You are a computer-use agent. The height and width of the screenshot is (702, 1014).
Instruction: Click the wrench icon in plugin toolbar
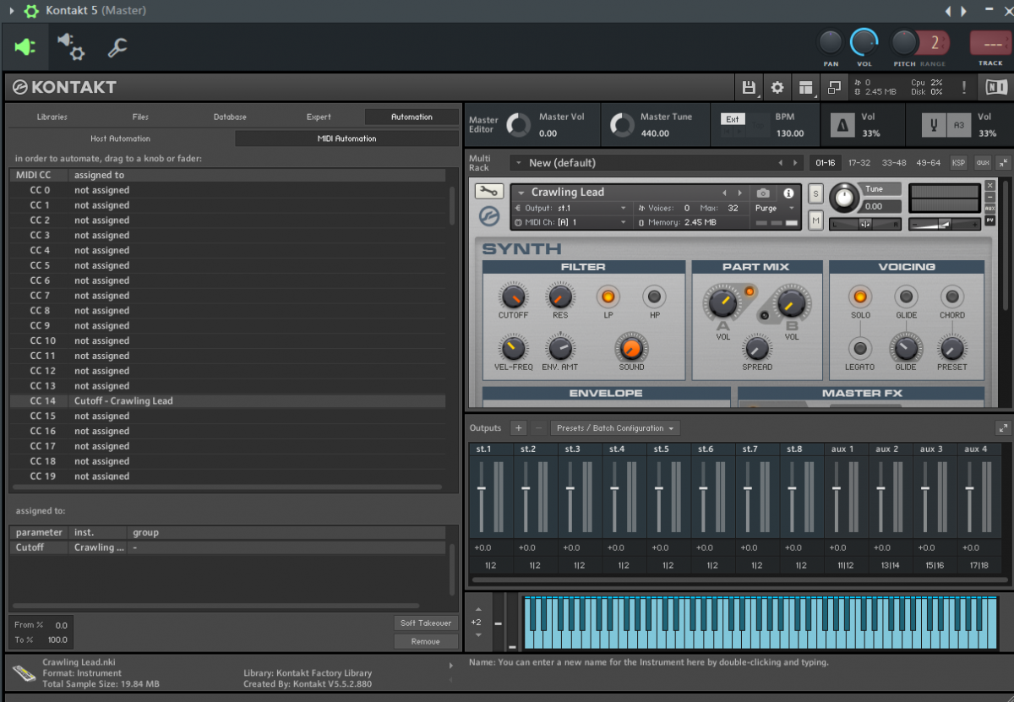pos(117,47)
